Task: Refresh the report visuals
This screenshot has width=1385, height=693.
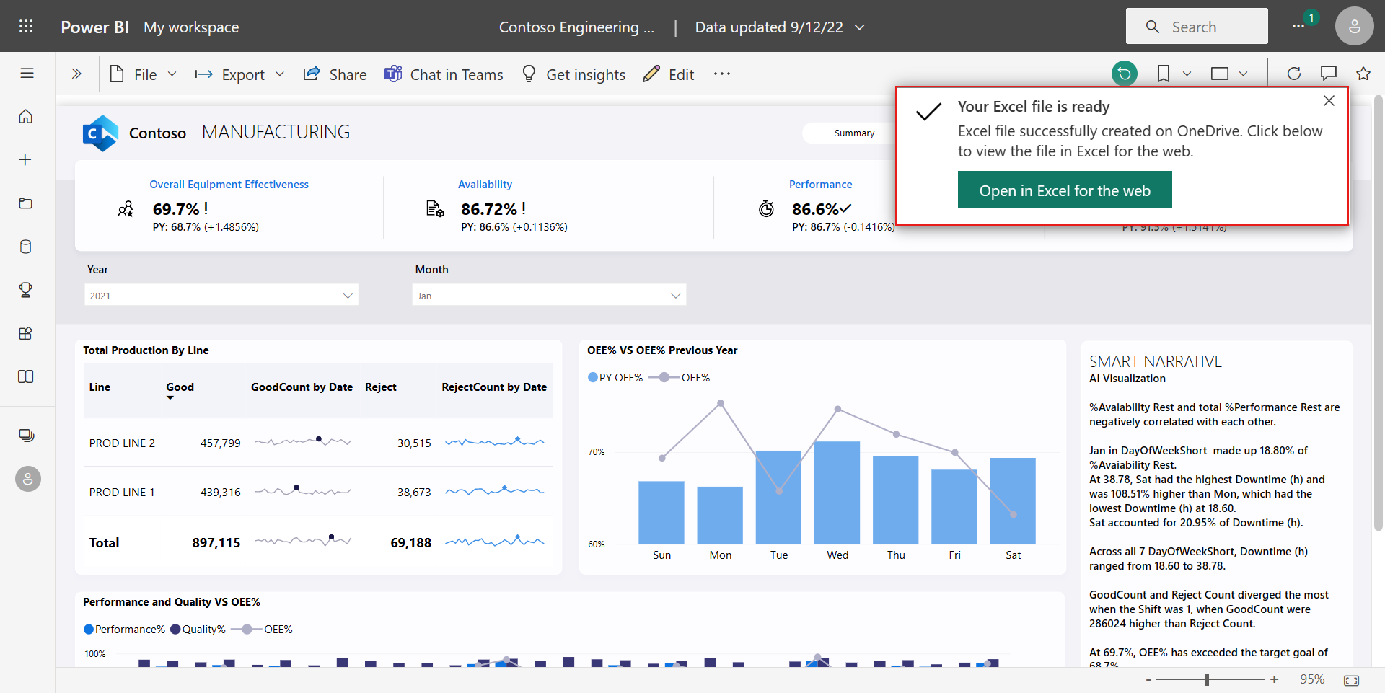Action: 1294,73
